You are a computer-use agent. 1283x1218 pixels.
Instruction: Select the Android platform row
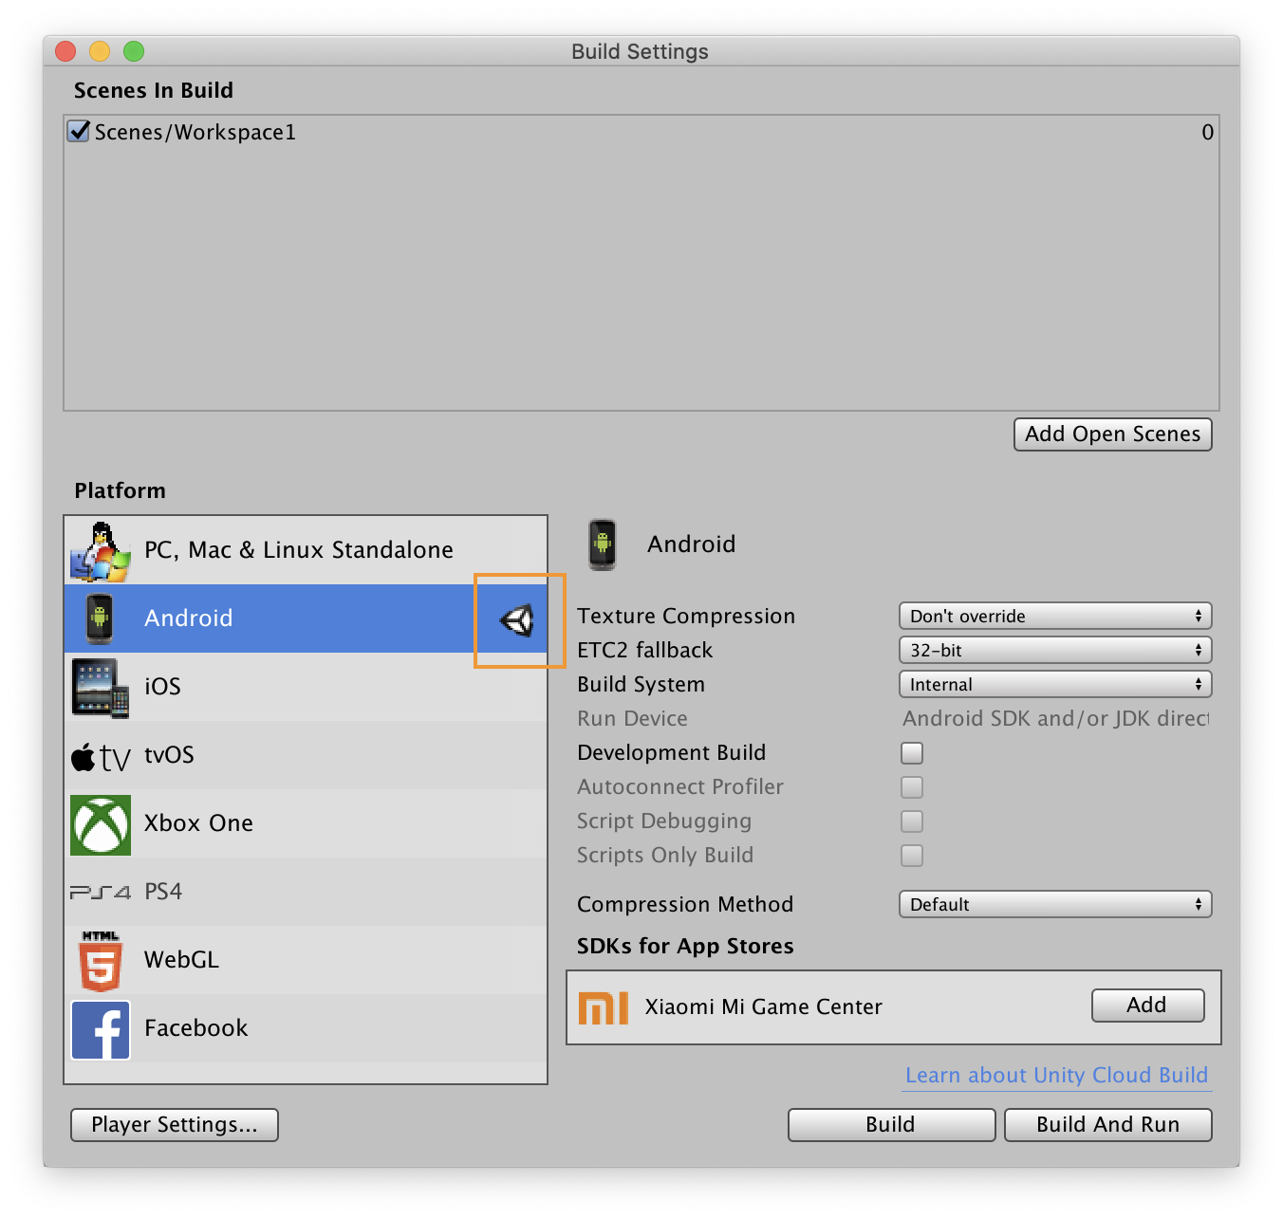[x=306, y=618]
